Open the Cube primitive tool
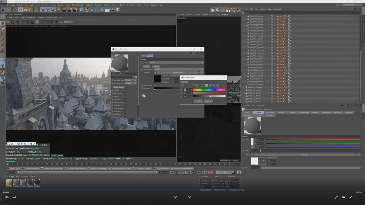This screenshot has height=205, width=365. (x=82, y=10)
